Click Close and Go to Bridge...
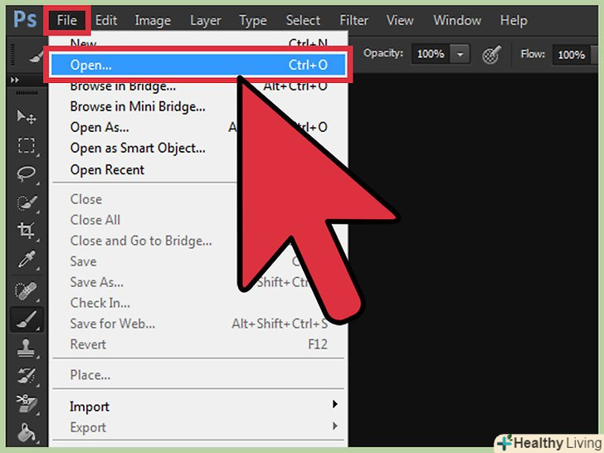The image size is (604, 453). pyautogui.click(x=141, y=241)
